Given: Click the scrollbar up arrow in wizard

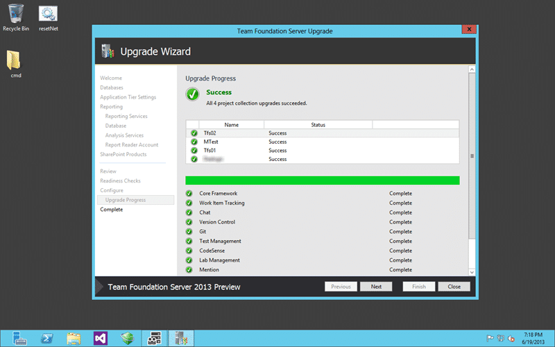Looking at the screenshot, I should 472,69.
